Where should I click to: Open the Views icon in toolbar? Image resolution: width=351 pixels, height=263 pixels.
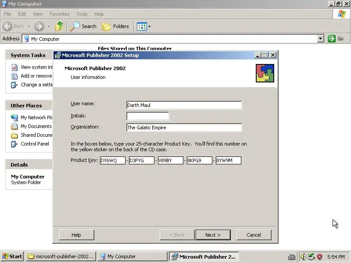tap(142, 26)
